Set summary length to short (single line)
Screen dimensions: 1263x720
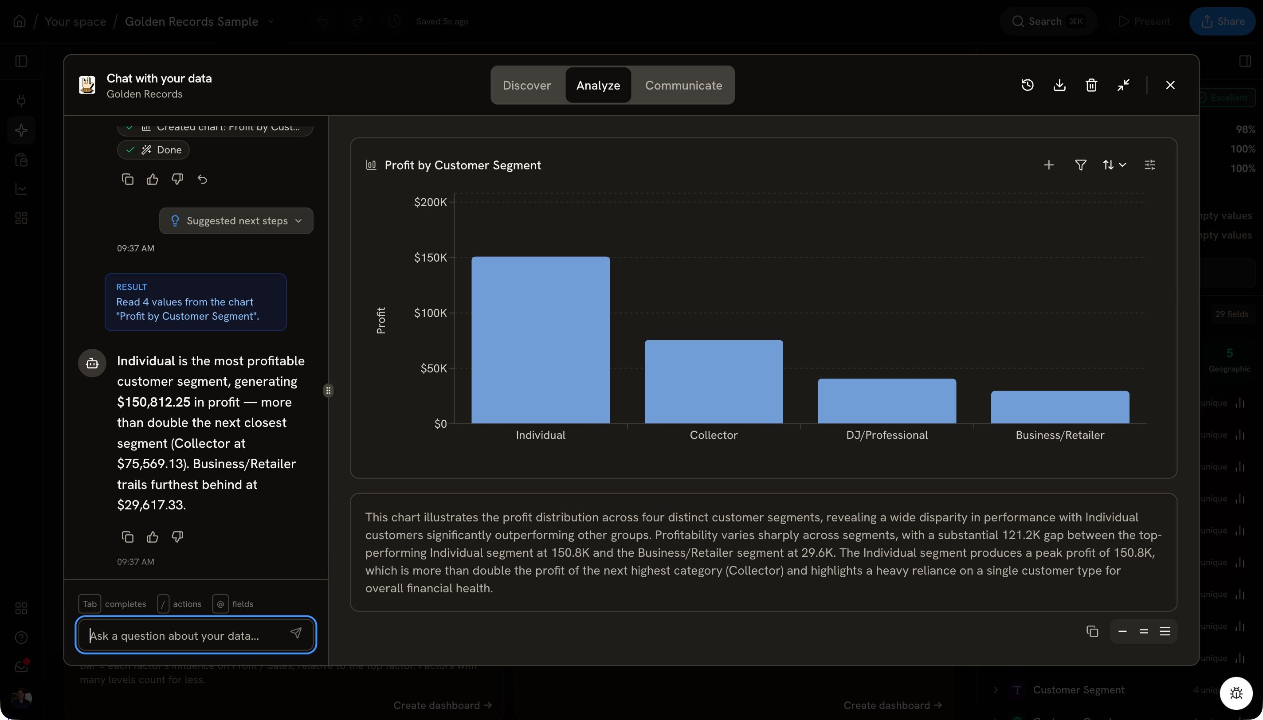1122,631
